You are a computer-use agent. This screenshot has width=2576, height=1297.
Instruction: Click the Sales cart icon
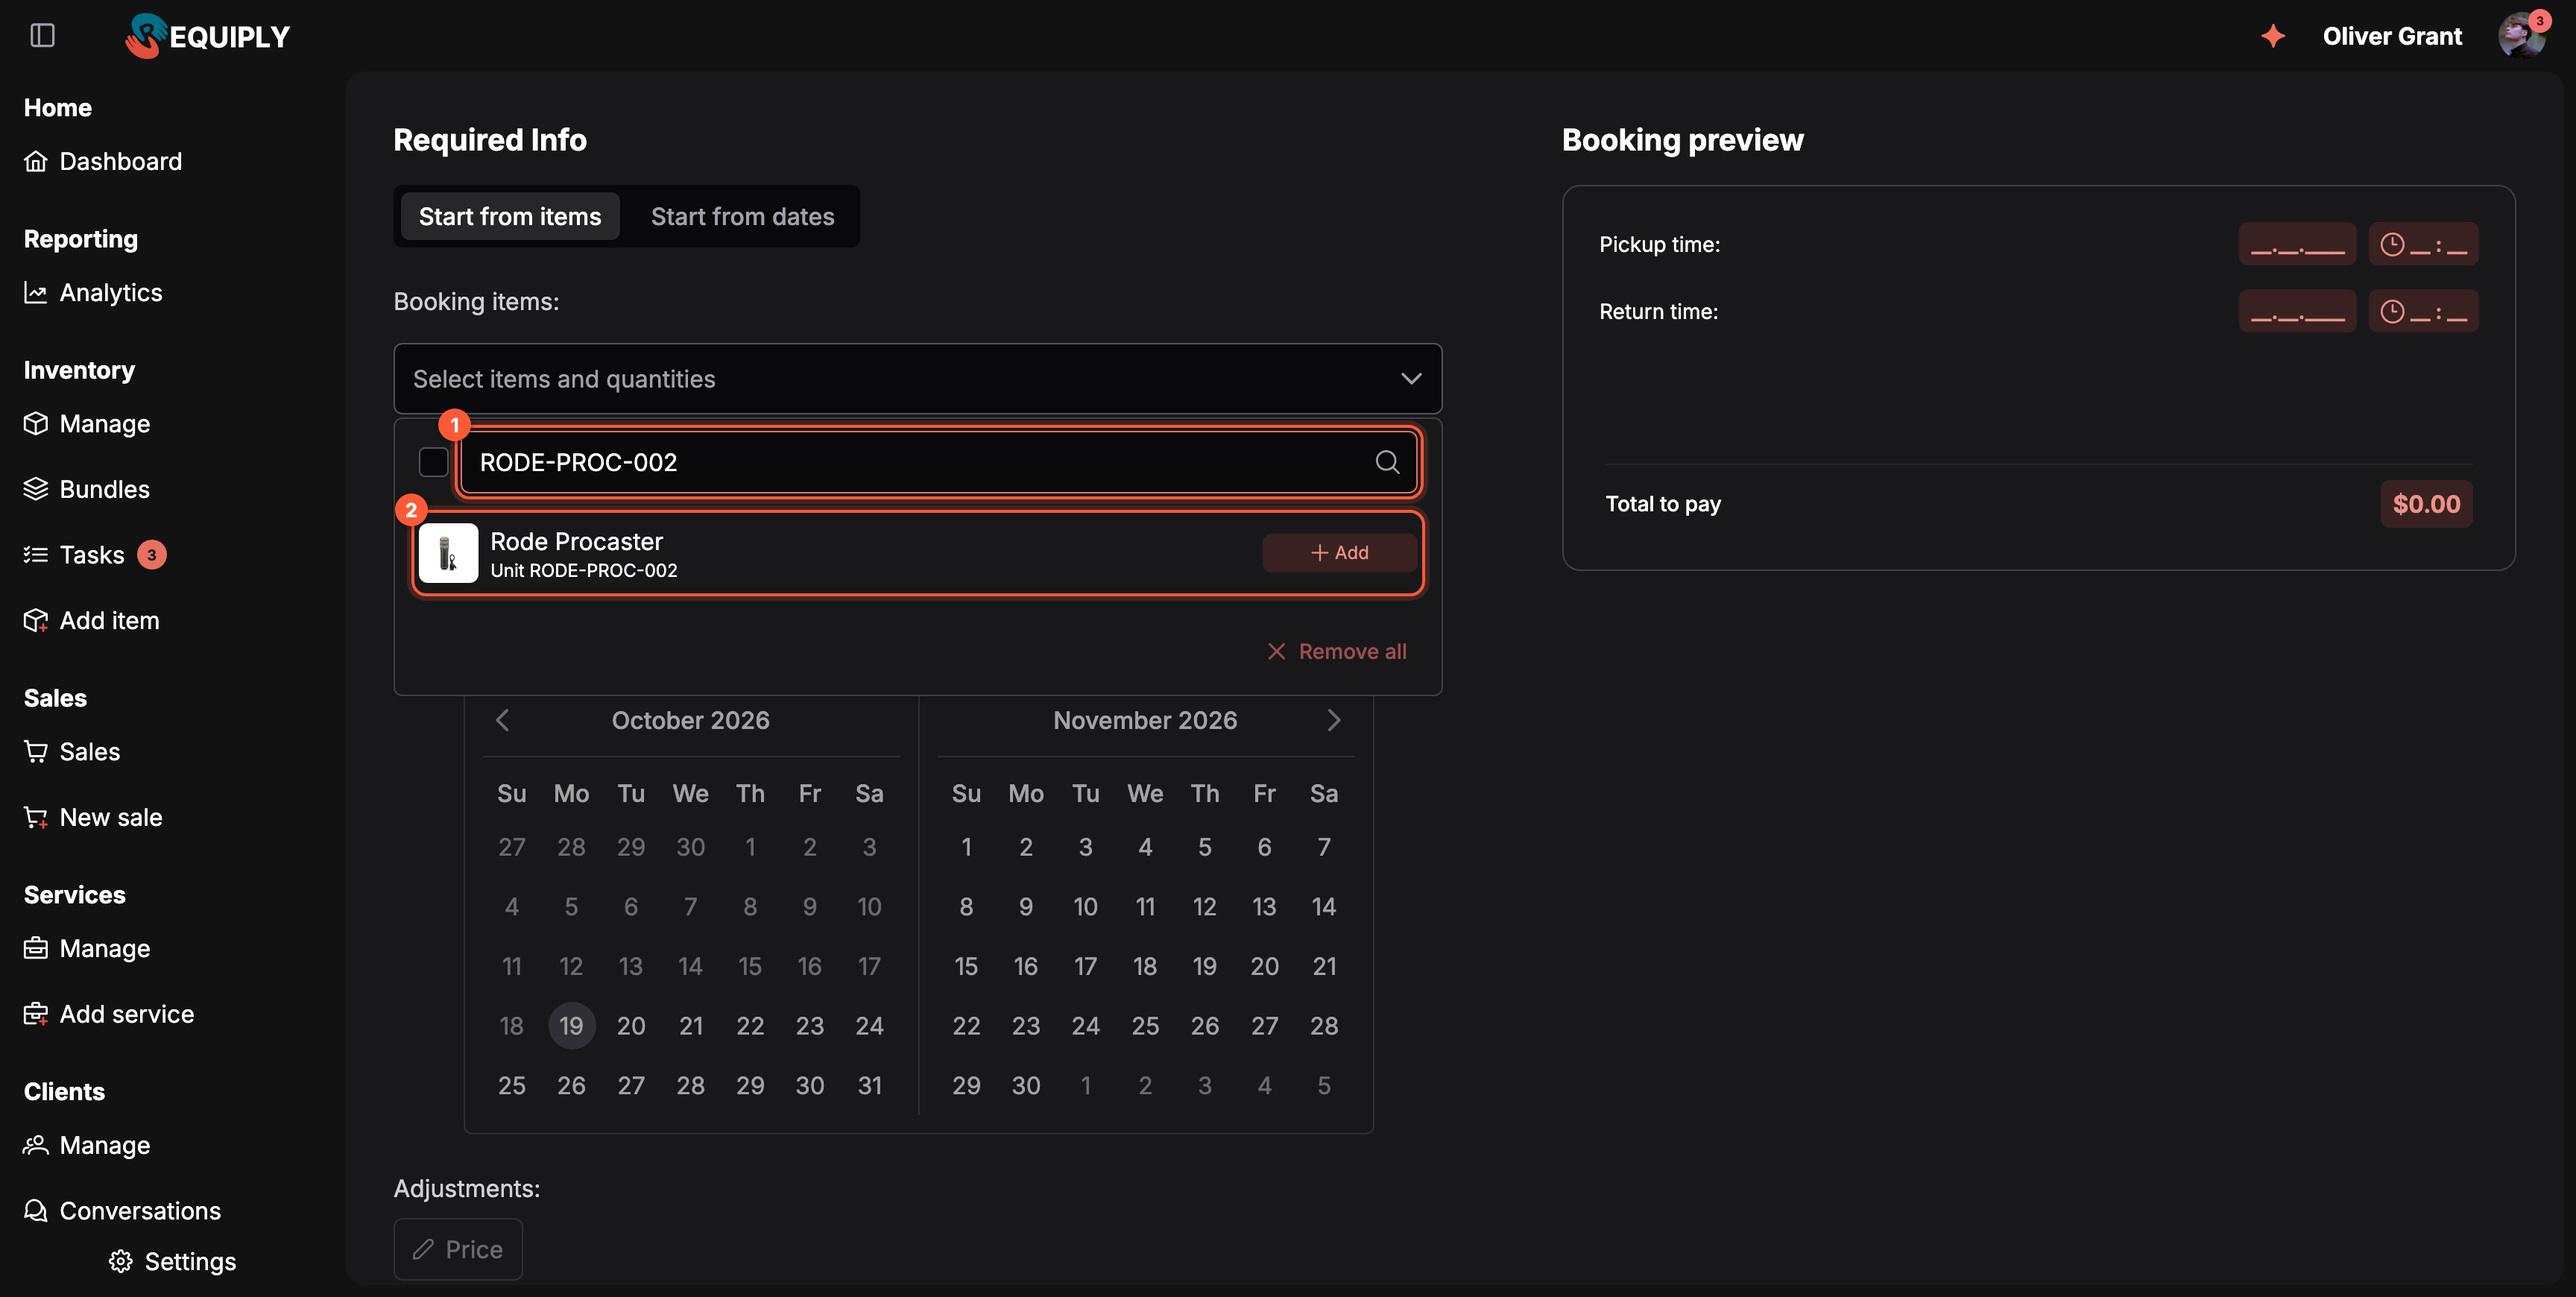pos(36,751)
